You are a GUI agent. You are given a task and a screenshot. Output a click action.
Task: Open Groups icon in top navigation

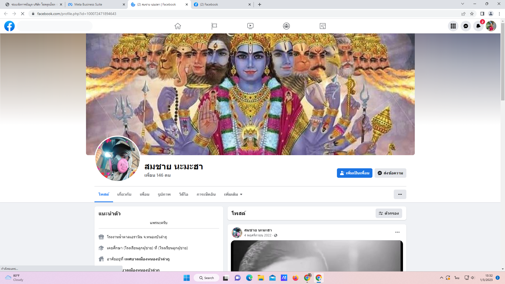286,26
